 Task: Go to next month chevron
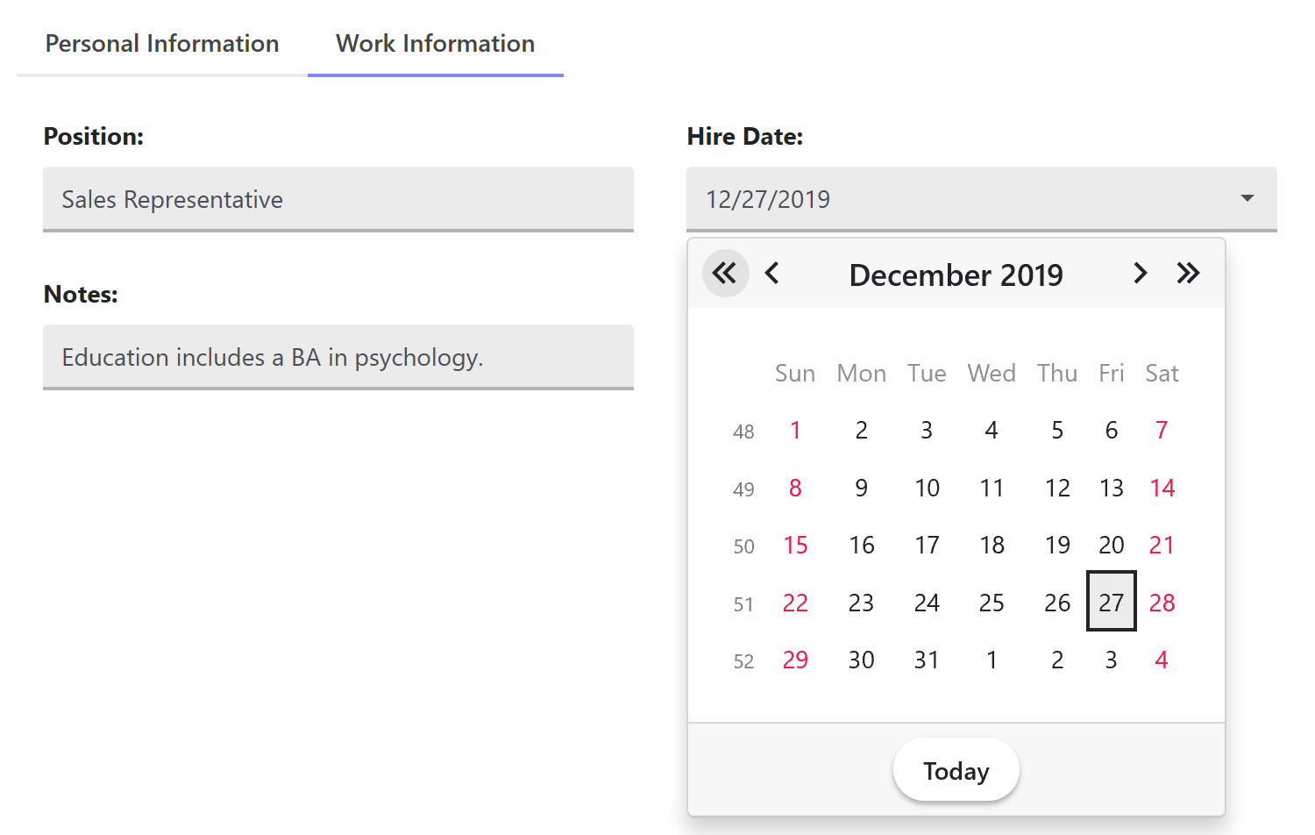pyautogui.click(x=1140, y=274)
